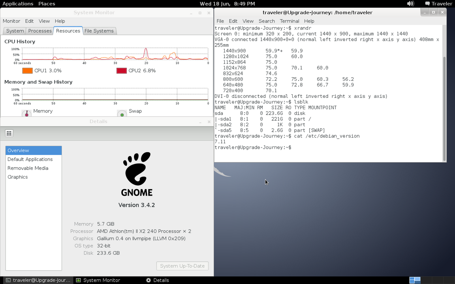Open the Applications menu in top panel

[x=18, y=4]
